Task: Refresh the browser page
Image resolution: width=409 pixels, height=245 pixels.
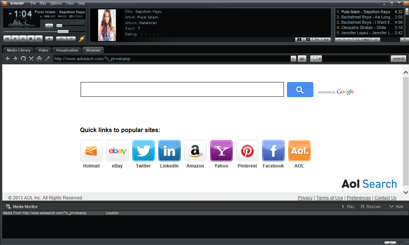Action: point(23,59)
